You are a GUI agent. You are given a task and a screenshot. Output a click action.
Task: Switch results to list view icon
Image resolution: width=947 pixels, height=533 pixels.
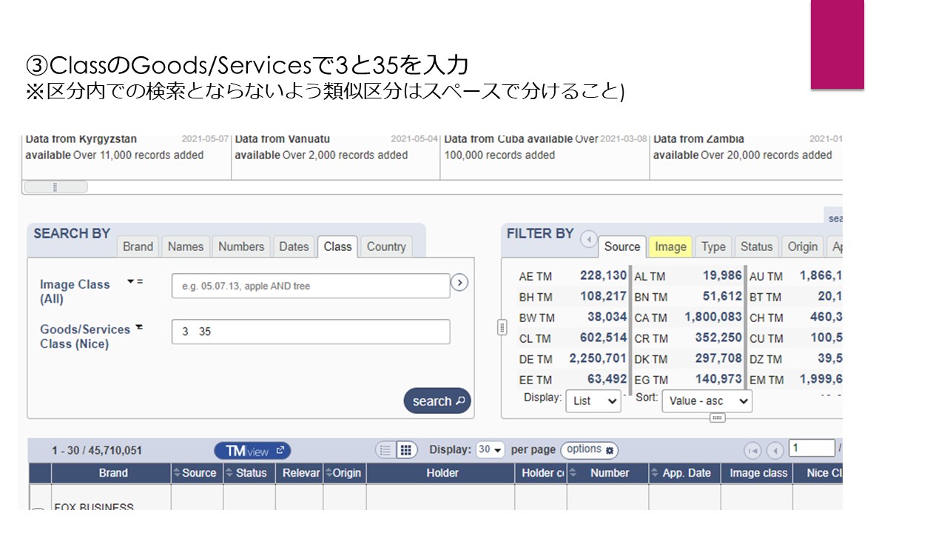pyautogui.click(x=385, y=449)
